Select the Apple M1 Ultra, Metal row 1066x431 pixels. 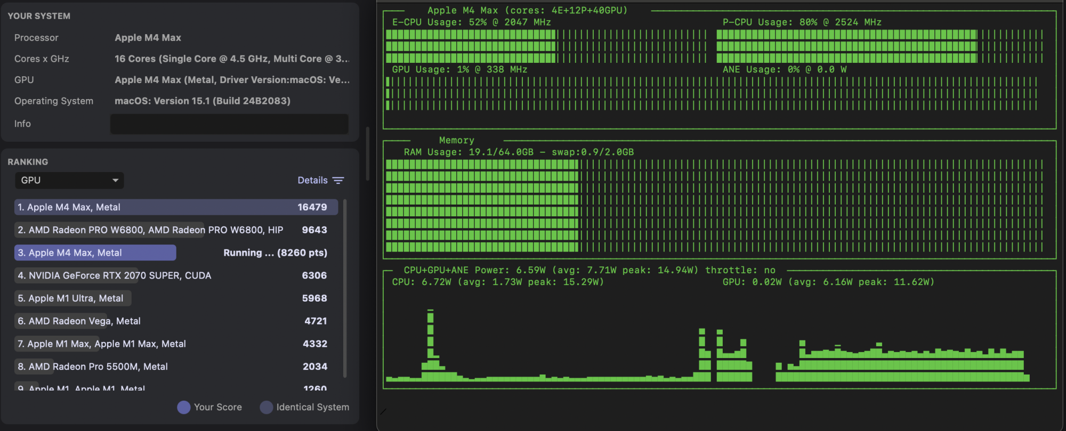point(176,298)
